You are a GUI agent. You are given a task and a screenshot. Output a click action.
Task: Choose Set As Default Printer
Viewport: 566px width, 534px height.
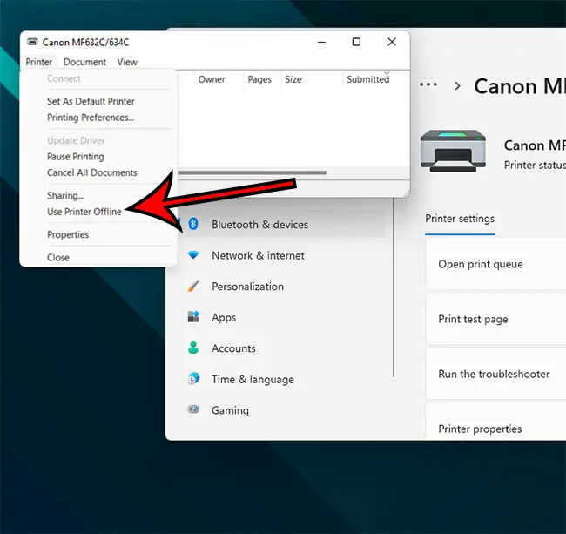point(91,102)
